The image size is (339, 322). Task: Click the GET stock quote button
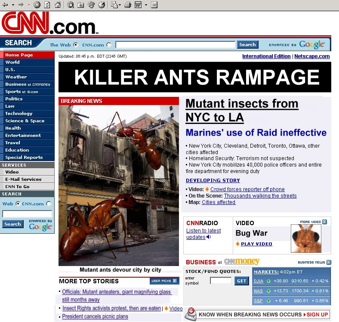click(x=241, y=281)
